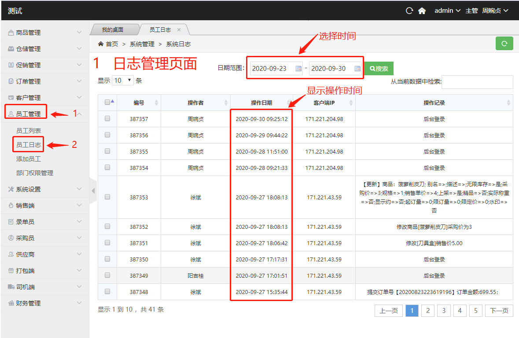
Task: Click the refresh icon in top header
Action: (x=409, y=11)
